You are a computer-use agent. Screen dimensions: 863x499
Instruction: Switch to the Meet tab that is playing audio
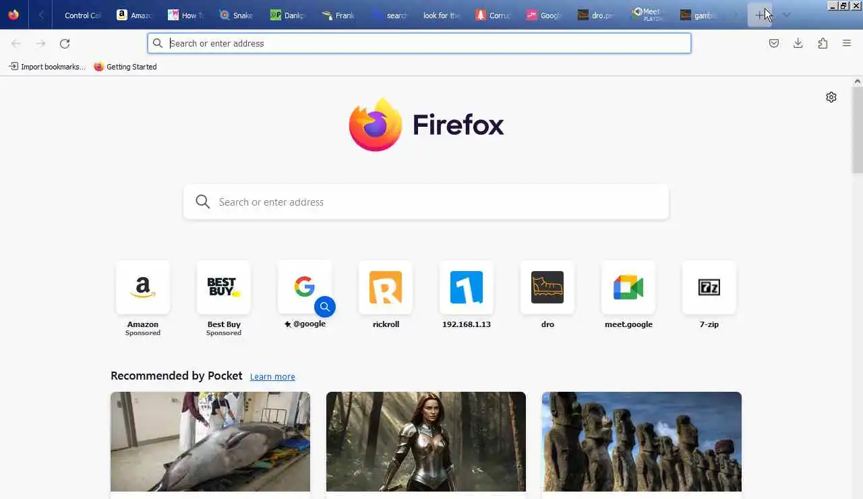click(x=647, y=15)
